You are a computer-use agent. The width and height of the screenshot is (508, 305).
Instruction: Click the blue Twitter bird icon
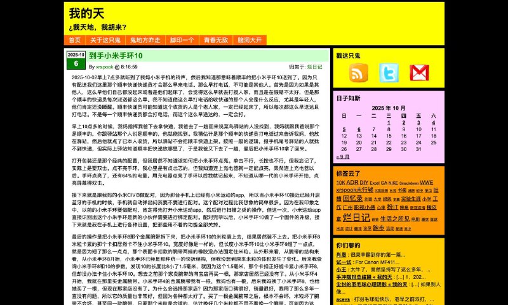(389, 73)
